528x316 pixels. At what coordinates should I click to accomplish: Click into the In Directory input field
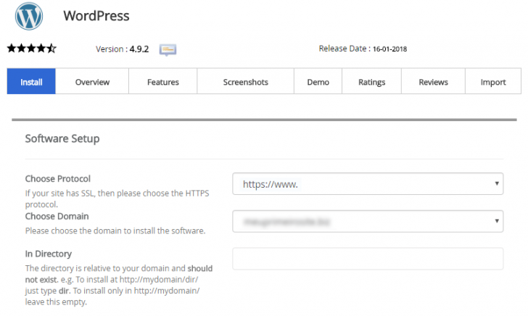pos(368,259)
